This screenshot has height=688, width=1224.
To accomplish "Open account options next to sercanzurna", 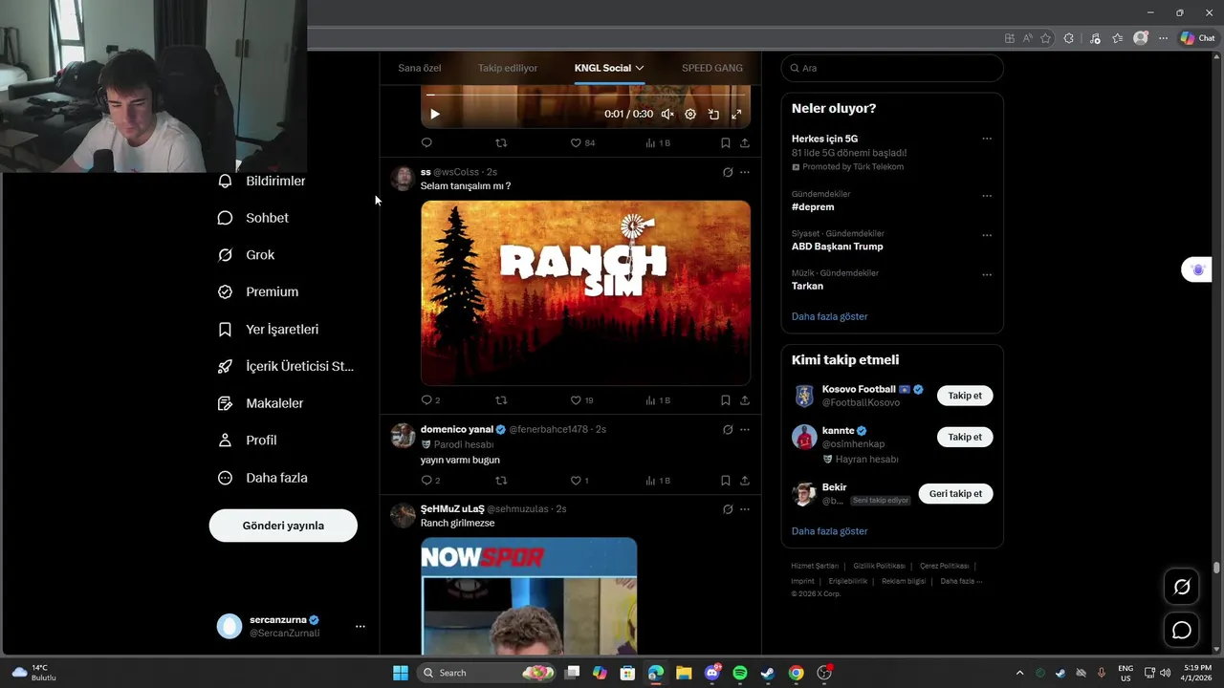I will (x=361, y=627).
